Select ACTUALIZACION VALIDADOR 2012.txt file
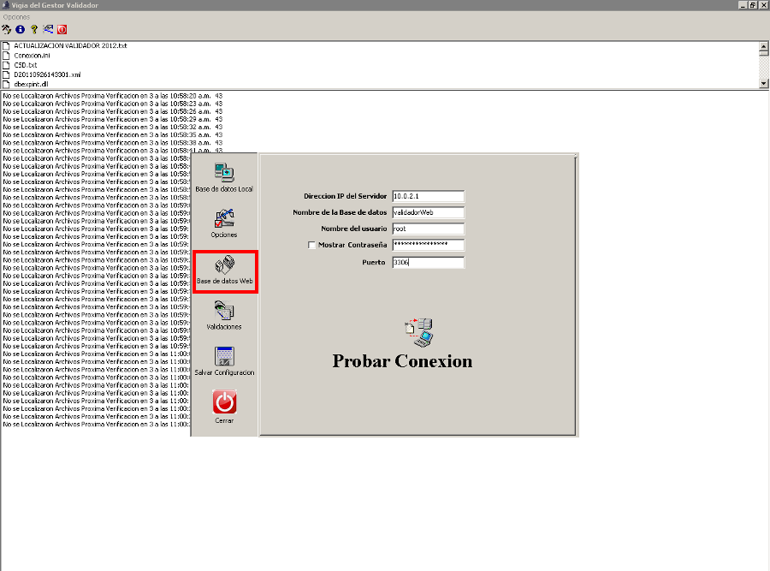This screenshot has width=770, height=571. [69, 45]
